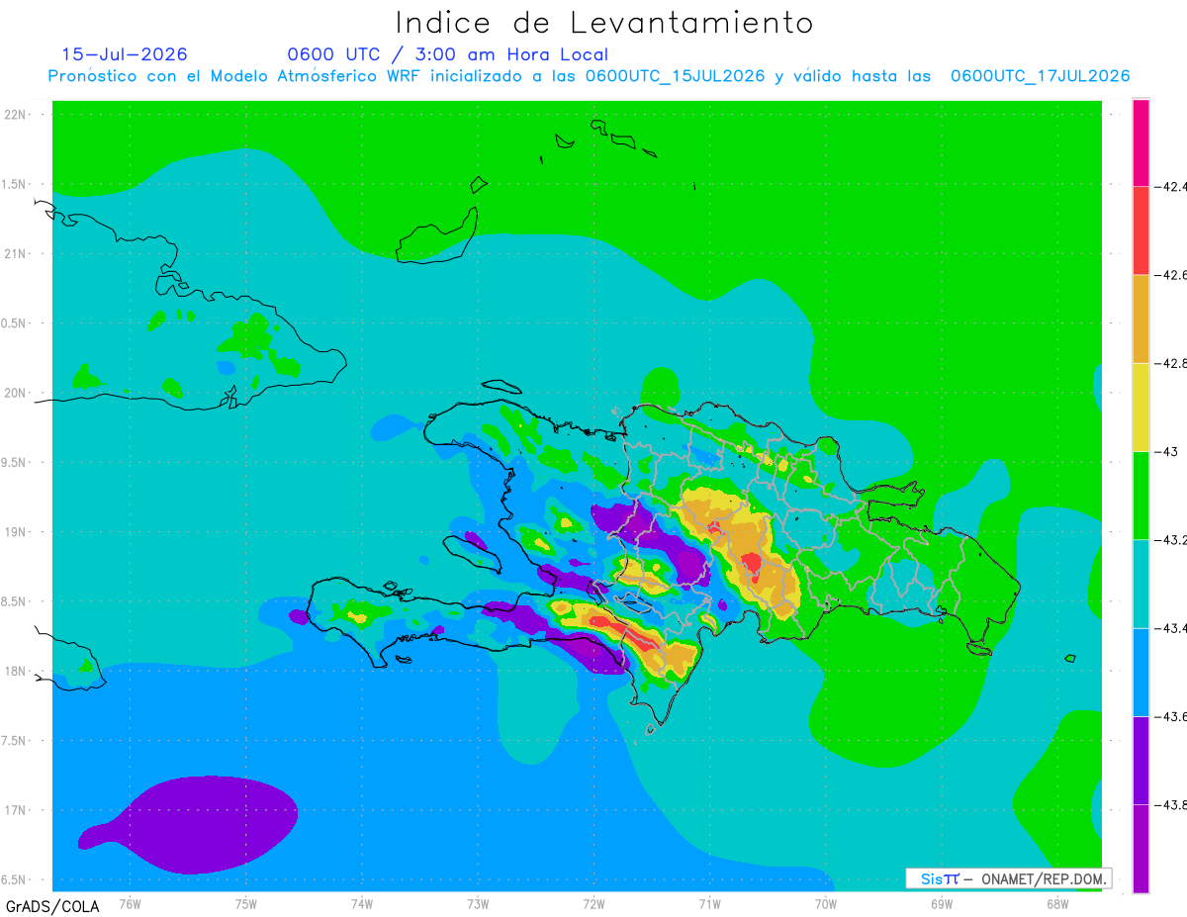Click legend value "-42.6"
Screen dimensions: 1187x917
tap(1170, 274)
